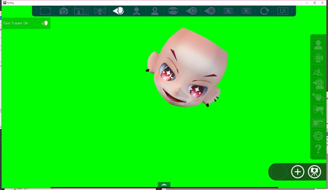The width and height of the screenshot is (328, 190).
Task: Click the face icon beside Face Tracker OK
Action: click(x=45, y=23)
